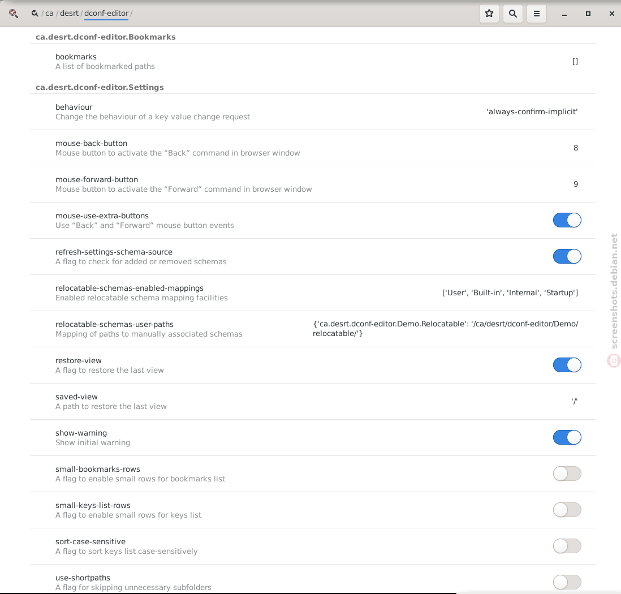This screenshot has width=621, height=594.
Task: Open relocatable-schemas-user-paths key
Action: point(313,329)
